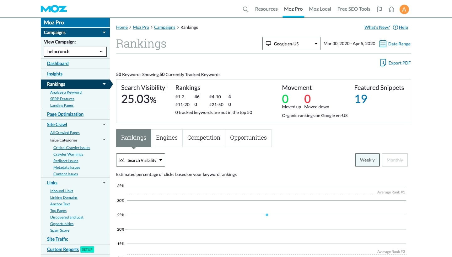
Task: Collapse the Site Crawl section arrow
Action: (x=104, y=125)
